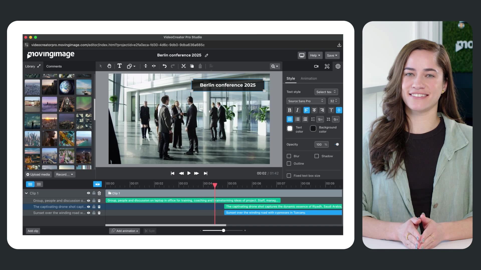
Task: Hide the 'Group, people and discussion' layer
Action: [x=88, y=200]
